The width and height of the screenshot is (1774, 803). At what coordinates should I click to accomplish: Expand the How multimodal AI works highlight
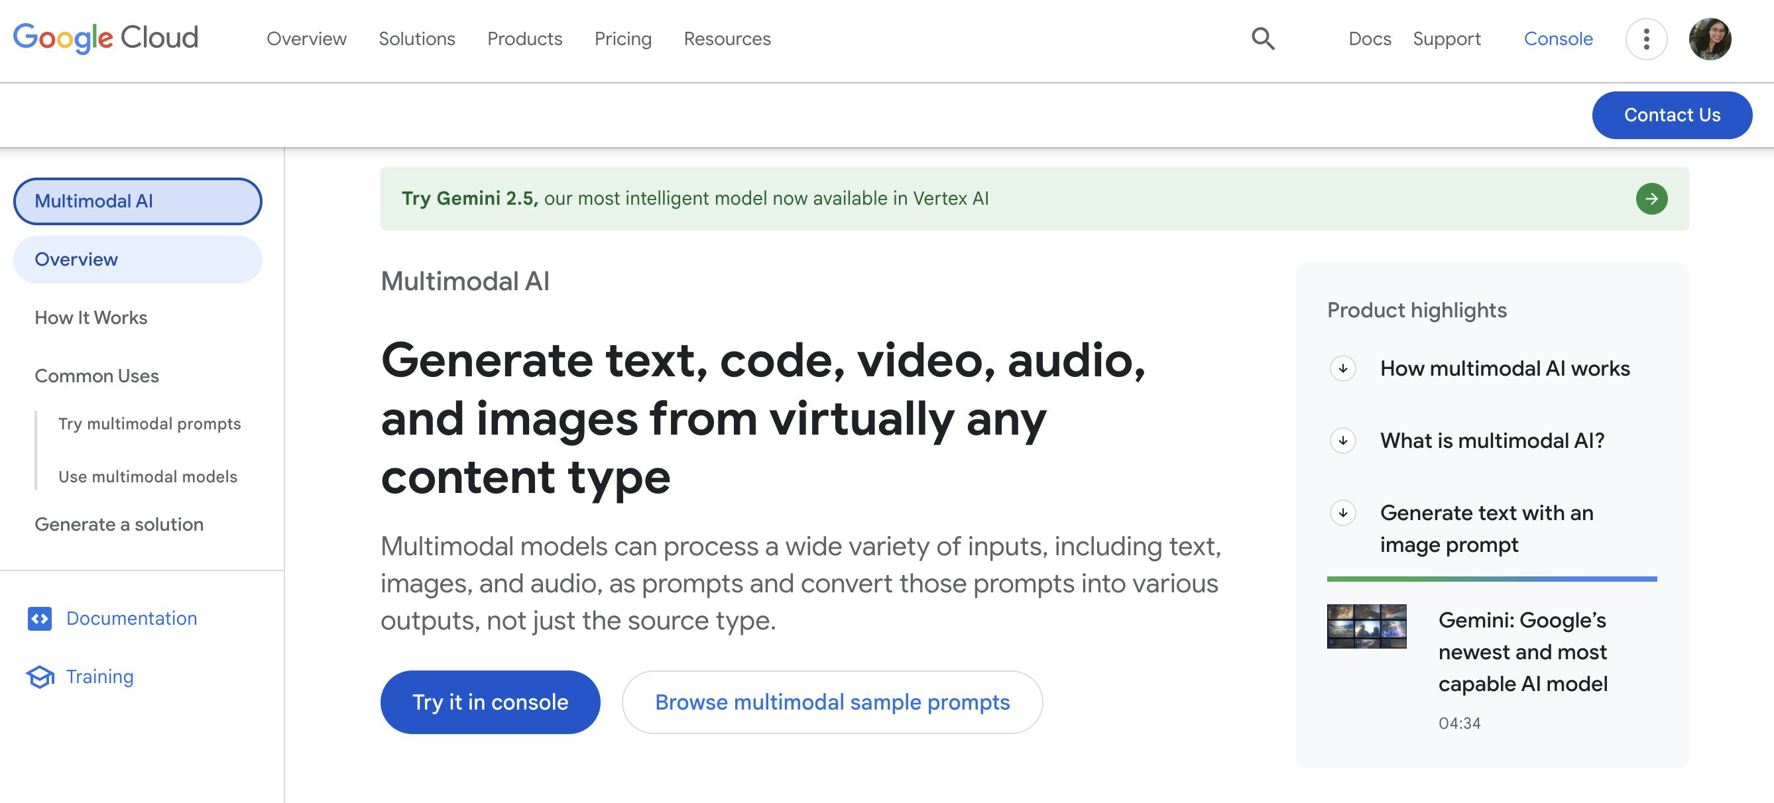click(1342, 369)
